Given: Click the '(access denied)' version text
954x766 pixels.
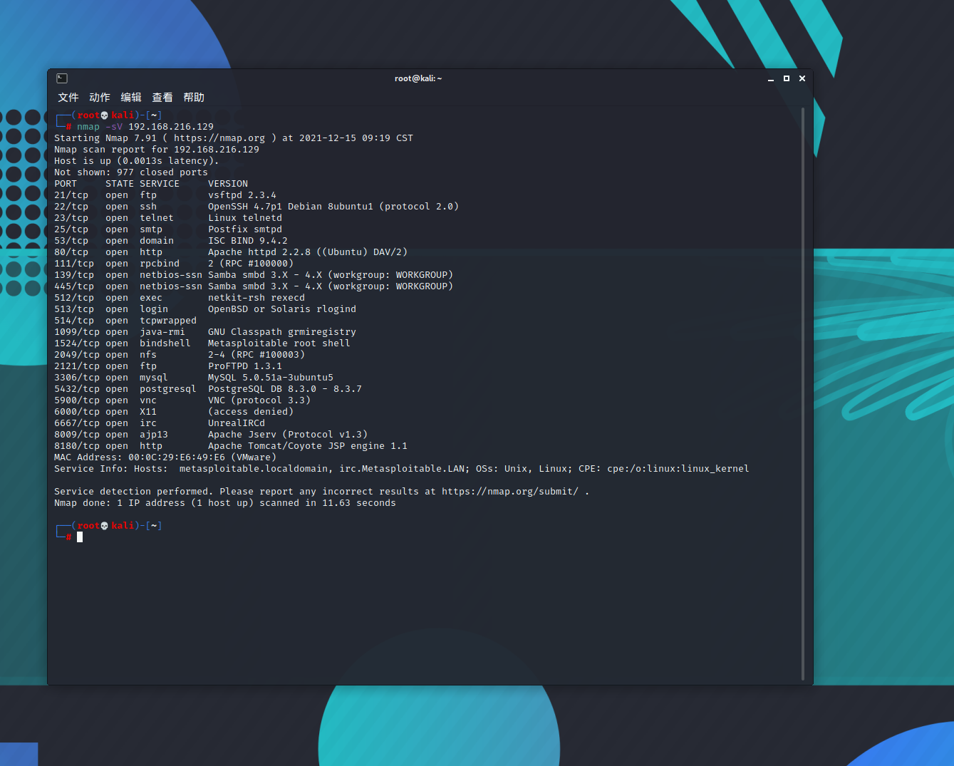Looking at the screenshot, I should [x=251, y=412].
